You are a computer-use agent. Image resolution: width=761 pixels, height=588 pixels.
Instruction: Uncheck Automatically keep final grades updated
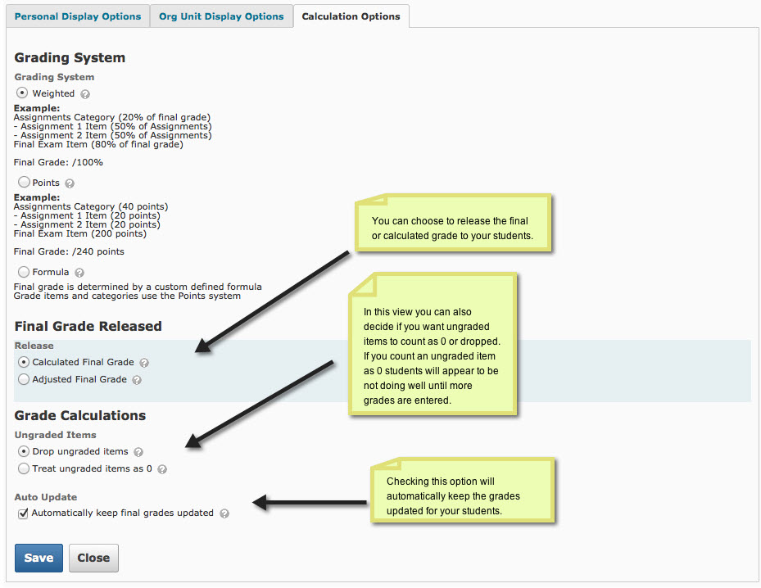(23, 513)
